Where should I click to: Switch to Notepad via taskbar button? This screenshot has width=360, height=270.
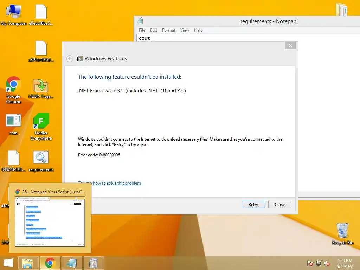pos(72,263)
